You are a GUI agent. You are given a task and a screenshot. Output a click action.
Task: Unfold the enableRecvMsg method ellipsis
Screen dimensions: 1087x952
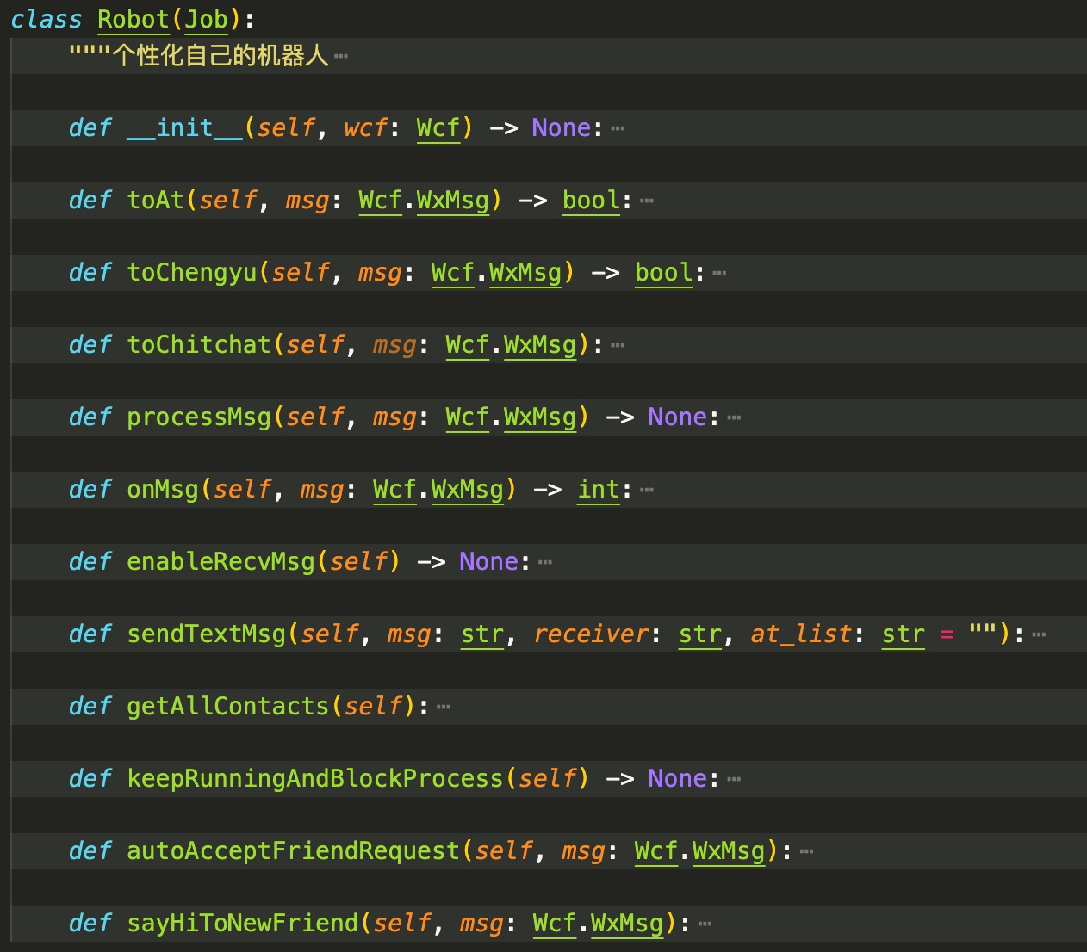point(545,563)
